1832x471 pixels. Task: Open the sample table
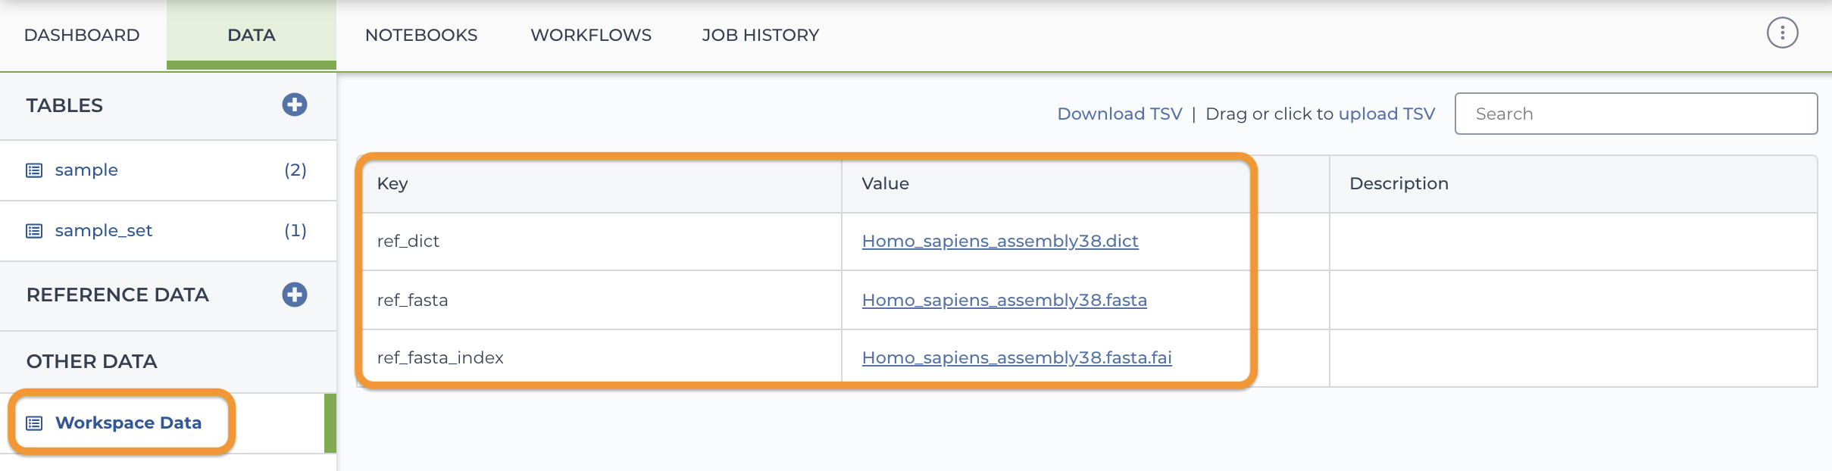[x=86, y=170]
